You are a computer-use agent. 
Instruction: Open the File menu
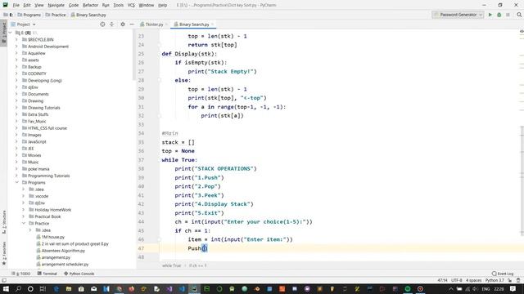[x=16, y=5]
